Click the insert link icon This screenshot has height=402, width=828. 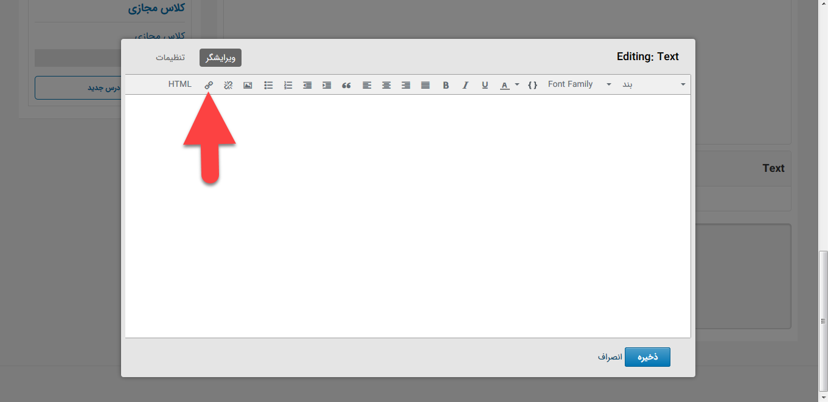tap(209, 85)
